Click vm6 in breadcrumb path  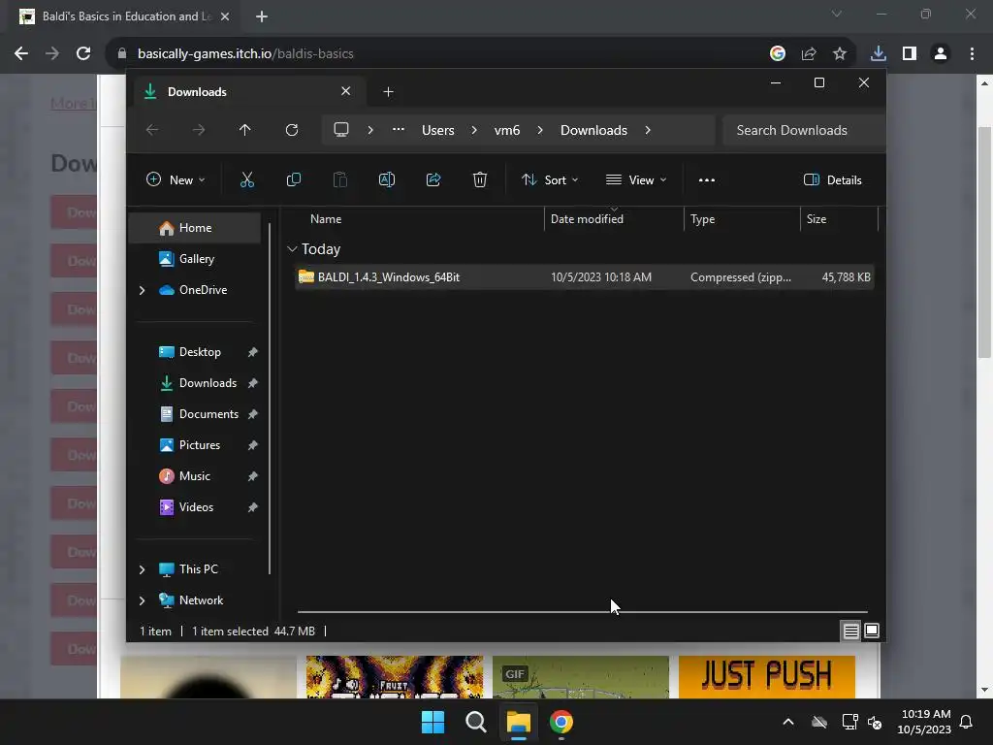tap(506, 130)
